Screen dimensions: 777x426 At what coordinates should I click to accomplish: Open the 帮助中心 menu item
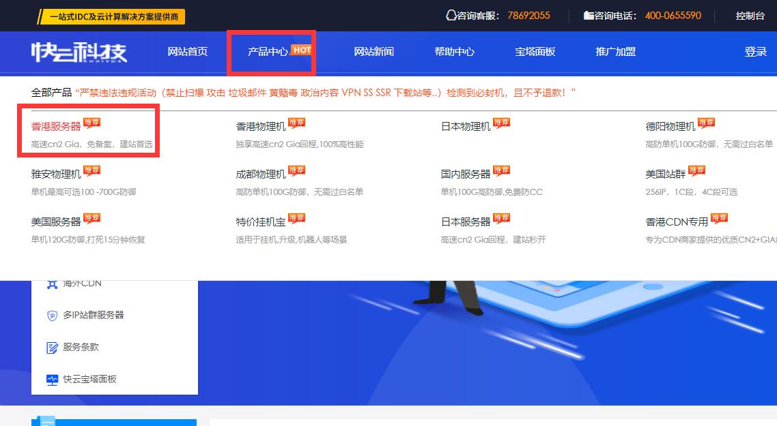point(455,52)
